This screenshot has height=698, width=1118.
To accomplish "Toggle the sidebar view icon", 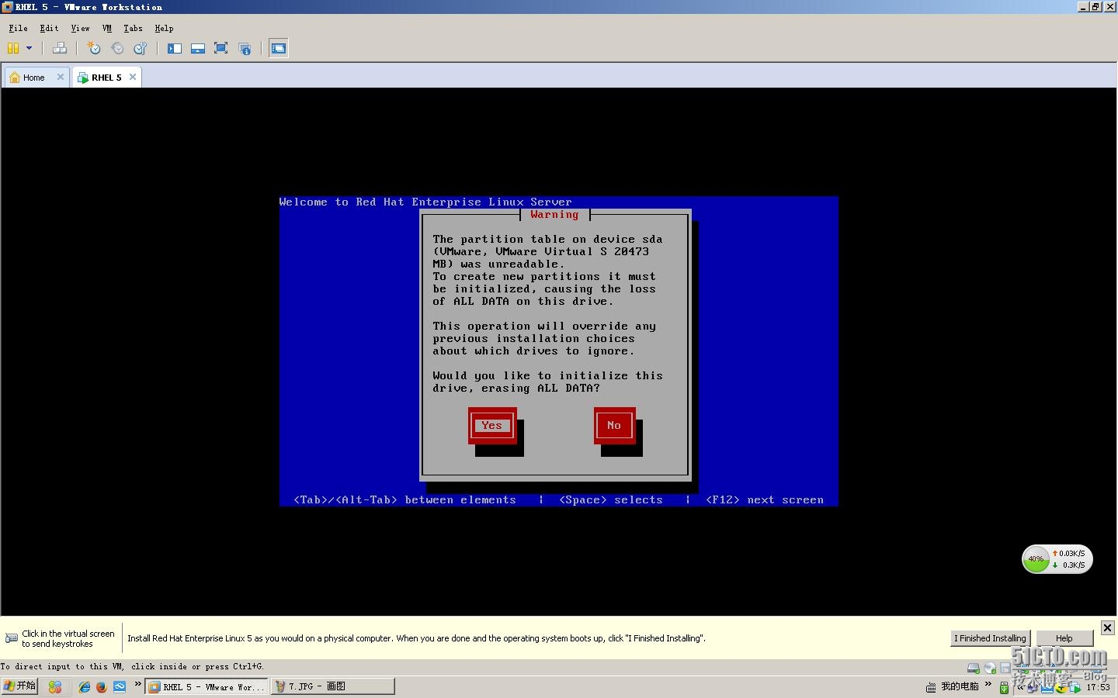I will coord(175,48).
